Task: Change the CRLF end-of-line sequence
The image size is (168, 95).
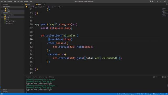Action: pyautogui.click(x=142, y=94)
